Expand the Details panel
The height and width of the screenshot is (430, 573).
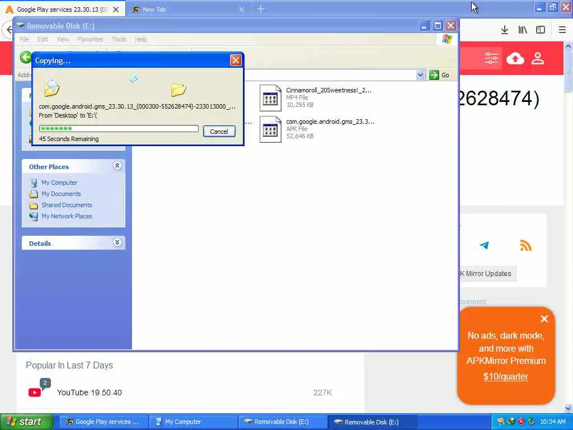(x=117, y=242)
